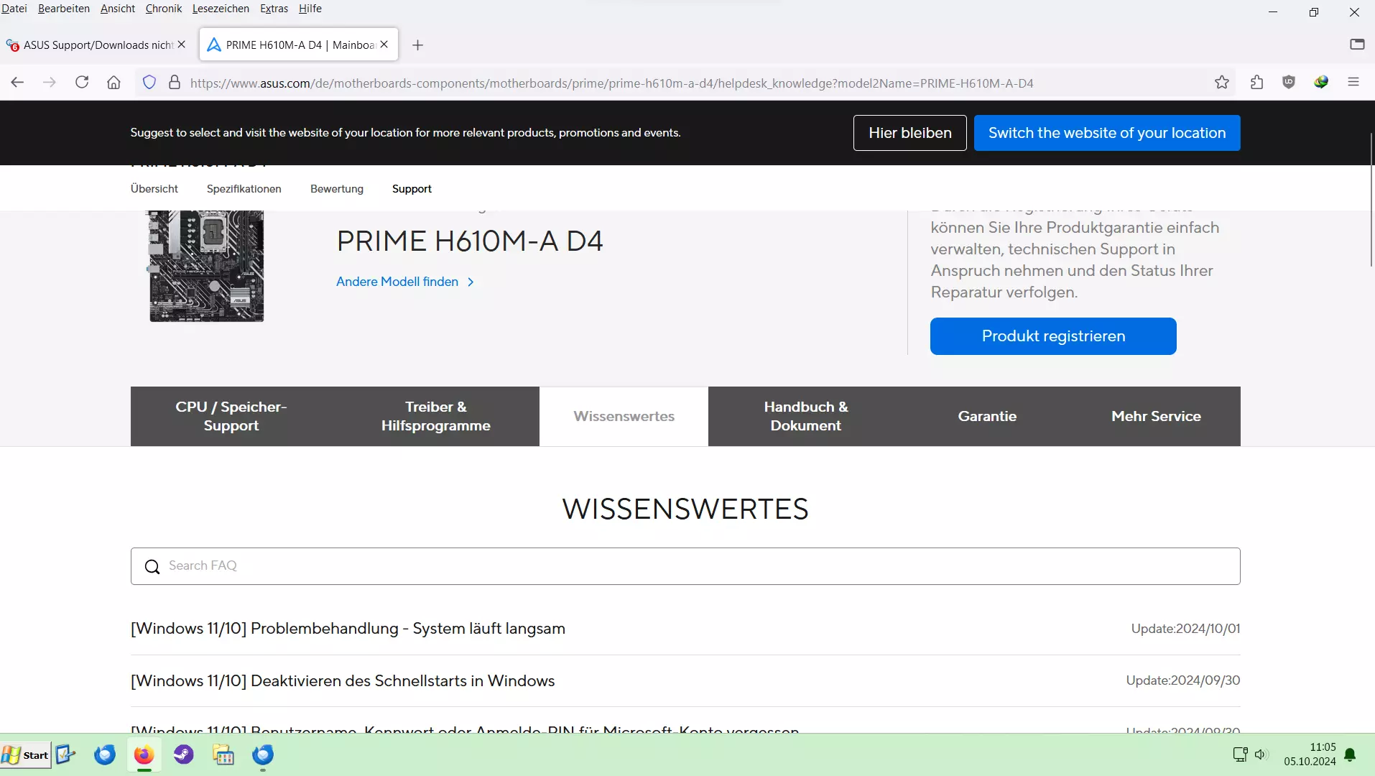Open the Hilfe menu
This screenshot has height=776, width=1375.
coord(310,9)
